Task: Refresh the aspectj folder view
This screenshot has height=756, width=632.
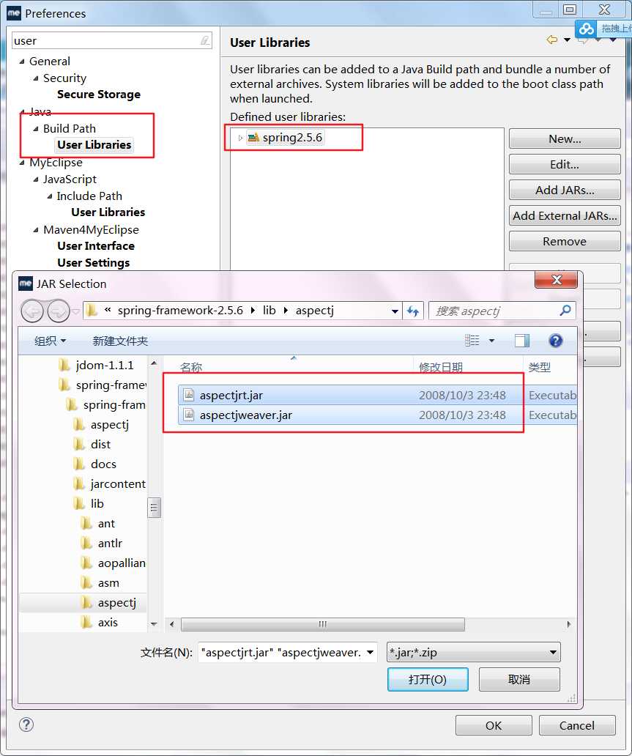Action: click(x=412, y=311)
